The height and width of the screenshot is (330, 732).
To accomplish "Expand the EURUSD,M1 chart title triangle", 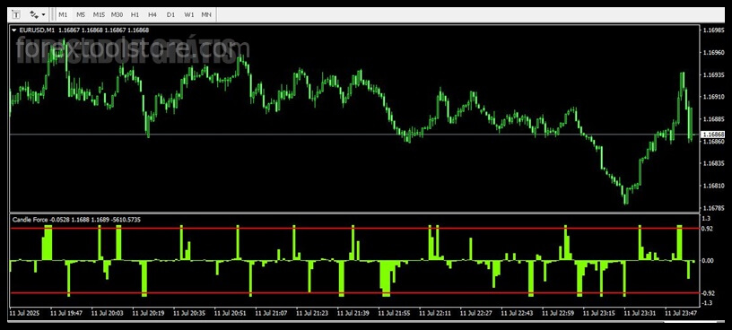I will point(13,30).
